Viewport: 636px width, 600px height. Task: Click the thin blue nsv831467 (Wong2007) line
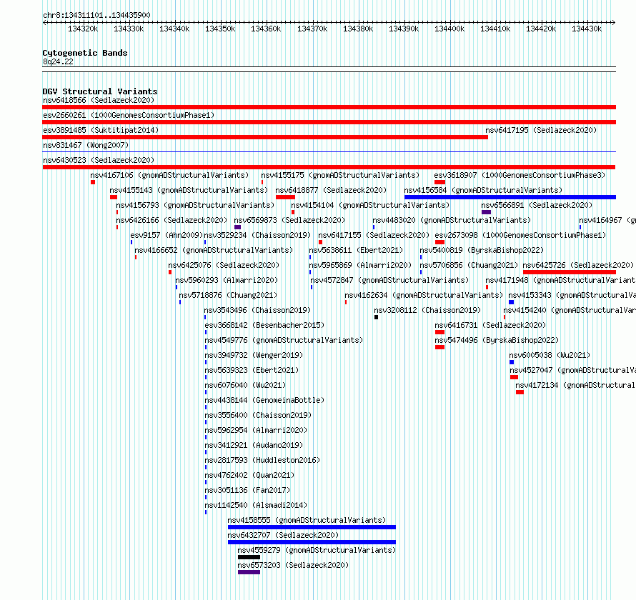click(x=329, y=152)
